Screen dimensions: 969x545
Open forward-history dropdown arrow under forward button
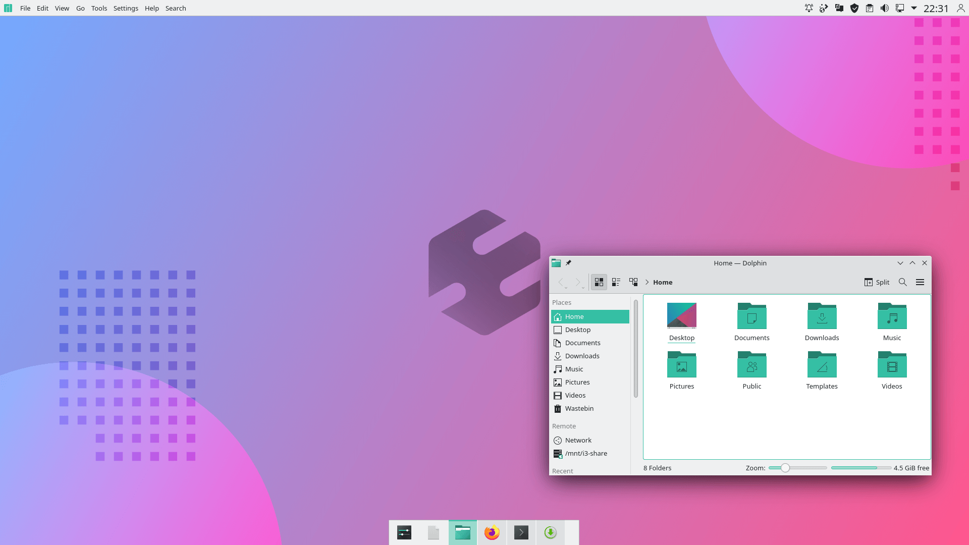(x=583, y=288)
